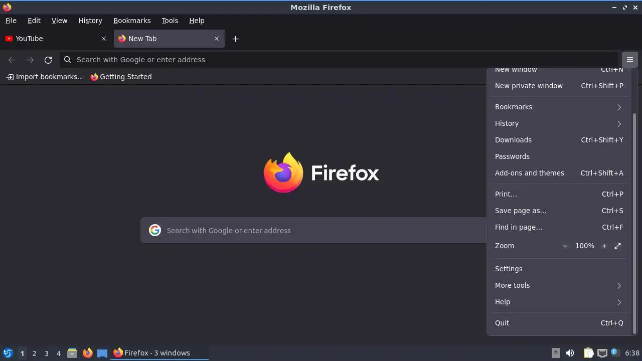Select Quit in the panel menu
The image size is (642, 361).
coord(559,323)
